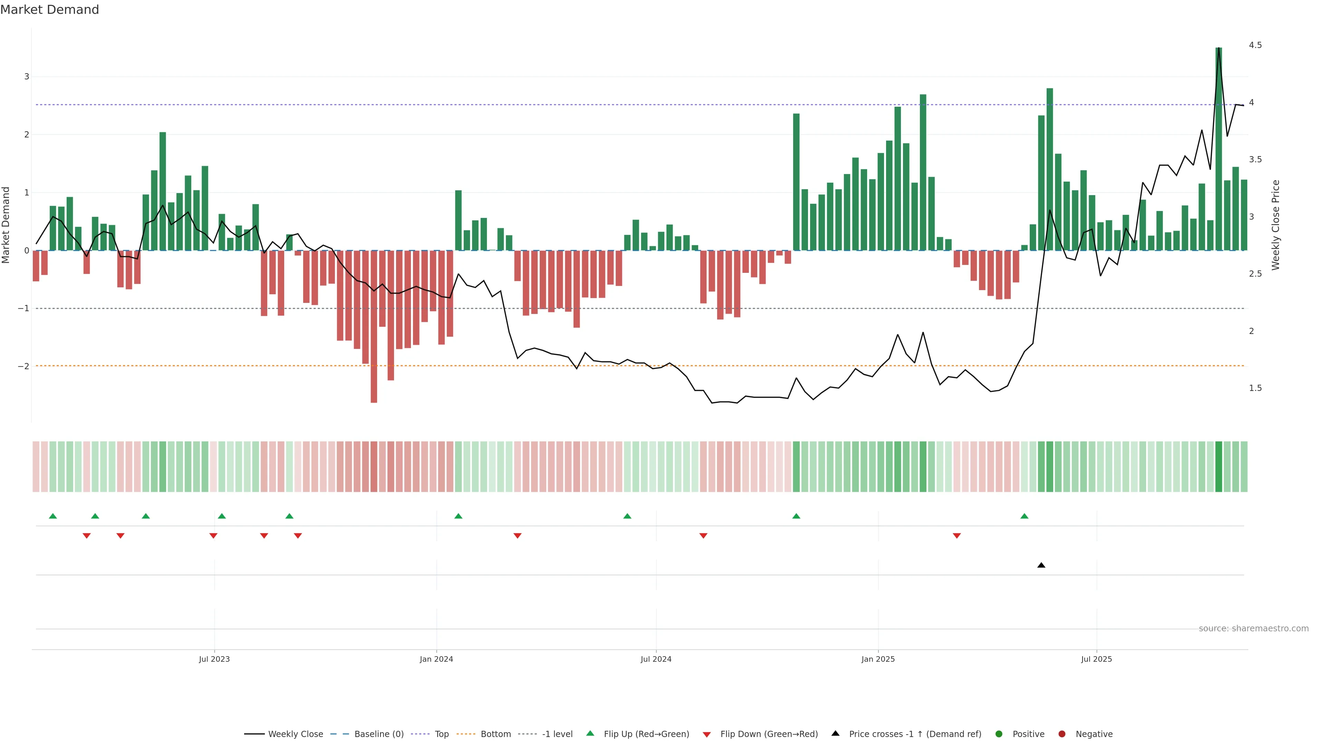Click flip-up green triangle near Jan 2024
The image size is (1326, 746).
[x=458, y=516]
